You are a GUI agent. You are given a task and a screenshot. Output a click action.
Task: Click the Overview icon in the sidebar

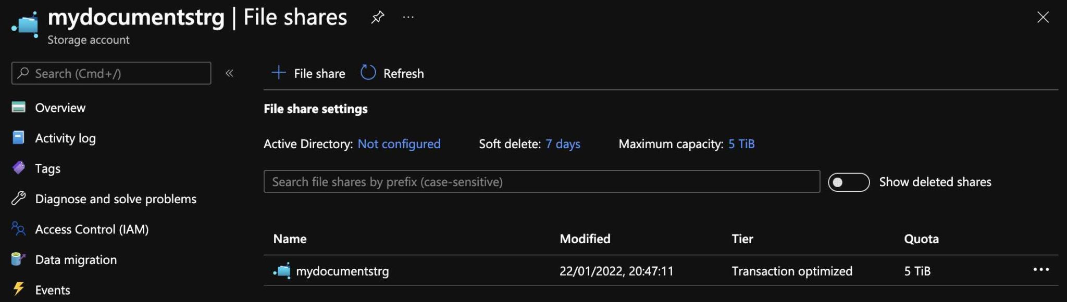point(18,107)
